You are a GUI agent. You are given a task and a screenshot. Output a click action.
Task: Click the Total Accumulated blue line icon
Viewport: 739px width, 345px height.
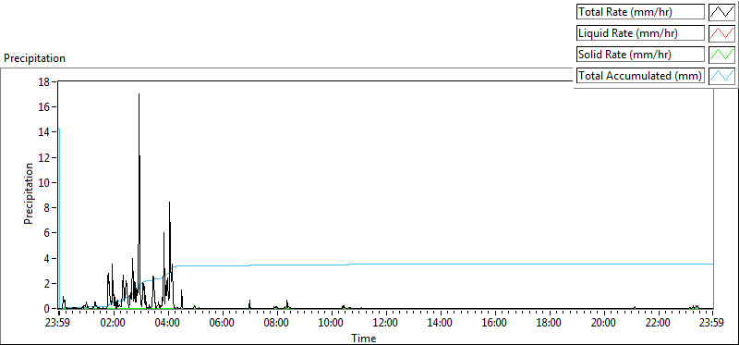tap(722, 76)
